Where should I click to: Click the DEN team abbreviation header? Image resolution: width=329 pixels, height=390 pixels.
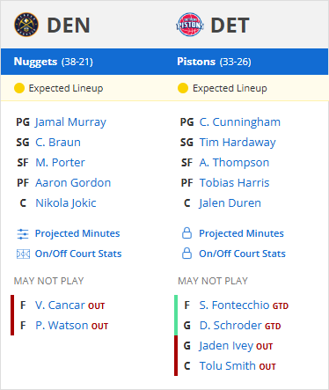pyautogui.click(x=69, y=26)
